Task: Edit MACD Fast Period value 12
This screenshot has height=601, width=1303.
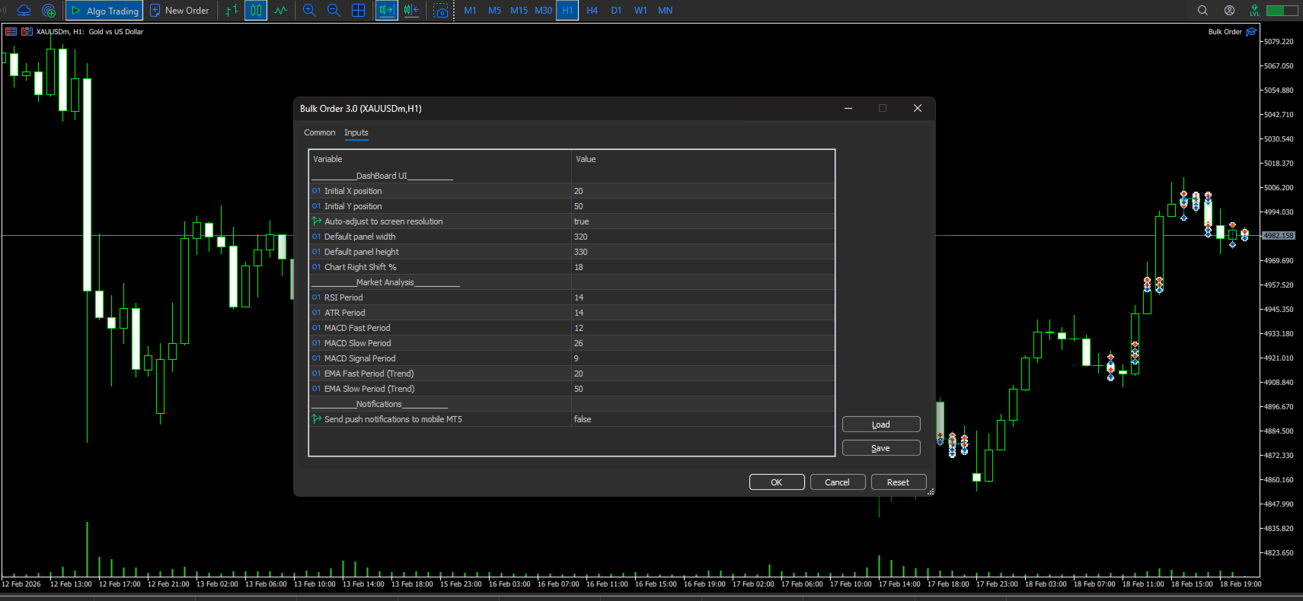Action: pos(703,328)
